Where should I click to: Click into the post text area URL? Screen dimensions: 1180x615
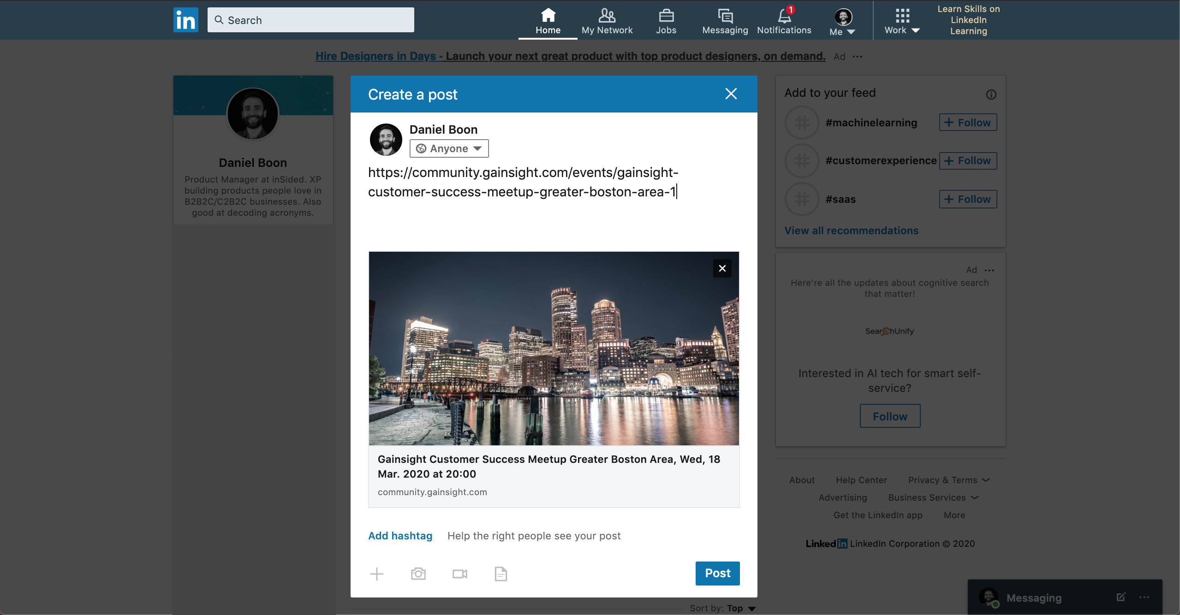tap(523, 182)
